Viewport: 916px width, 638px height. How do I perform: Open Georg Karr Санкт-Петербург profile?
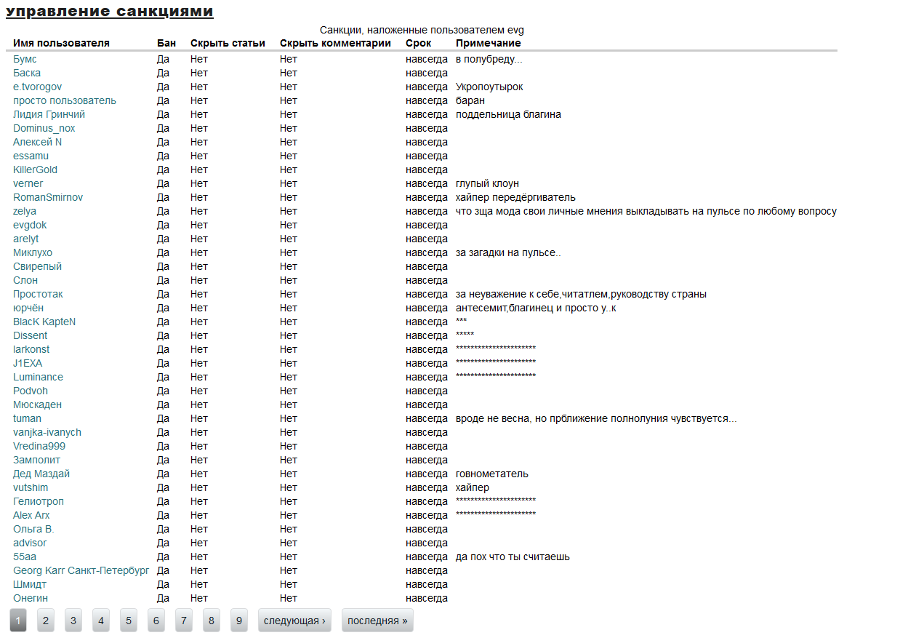tap(81, 570)
